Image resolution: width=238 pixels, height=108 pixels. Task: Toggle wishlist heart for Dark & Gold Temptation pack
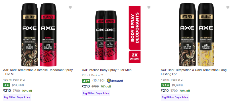(x=228, y=7)
